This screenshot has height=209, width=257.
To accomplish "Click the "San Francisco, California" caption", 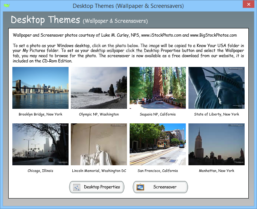I will pos(158,171).
